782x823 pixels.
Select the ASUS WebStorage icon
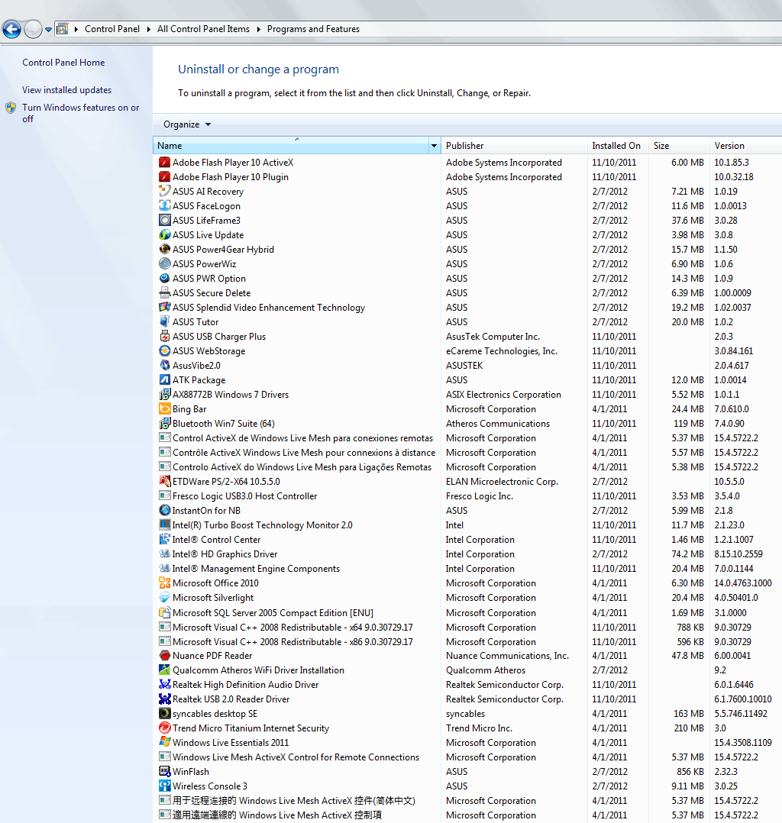tap(165, 350)
